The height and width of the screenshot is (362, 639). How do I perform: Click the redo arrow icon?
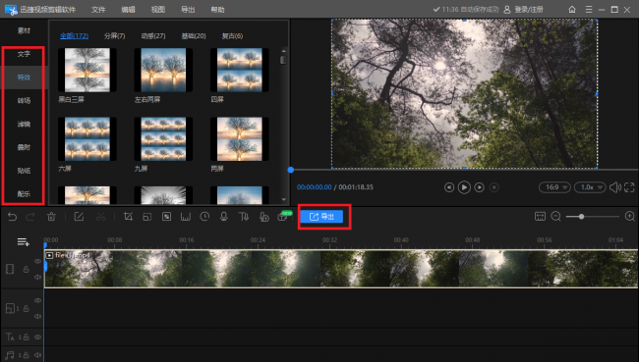tap(30, 217)
